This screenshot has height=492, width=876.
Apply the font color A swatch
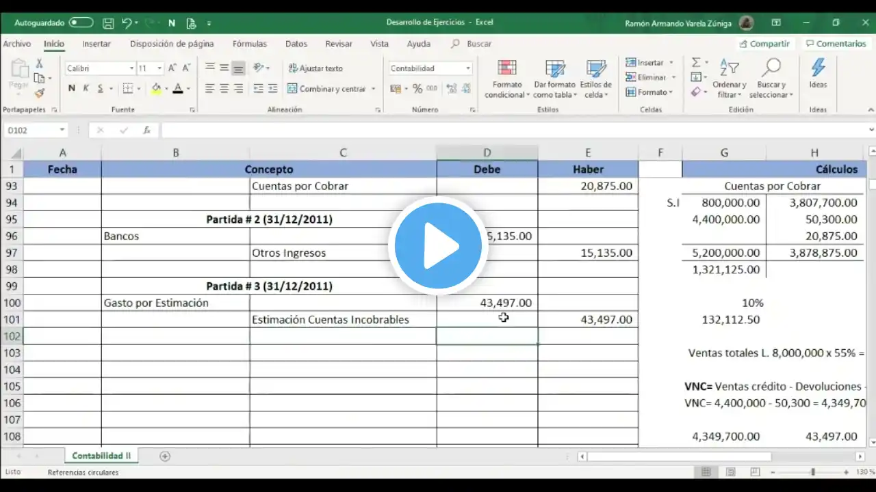tap(178, 88)
